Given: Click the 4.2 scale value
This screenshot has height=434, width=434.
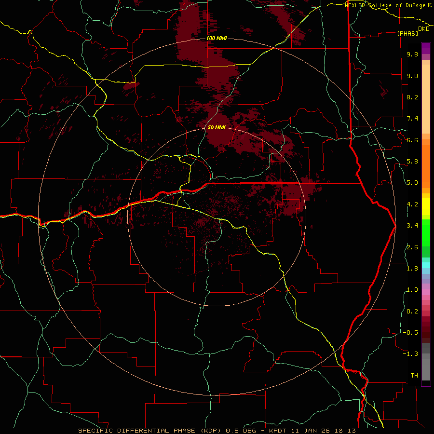Looking at the screenshot, I should [412, 204].
